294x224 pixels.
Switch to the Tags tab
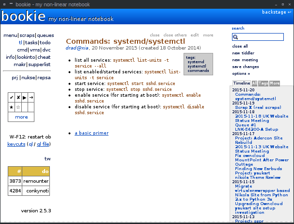[263, 84]
